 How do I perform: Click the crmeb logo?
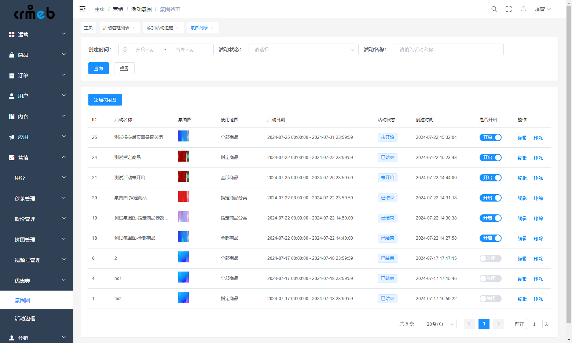point(34,12)
